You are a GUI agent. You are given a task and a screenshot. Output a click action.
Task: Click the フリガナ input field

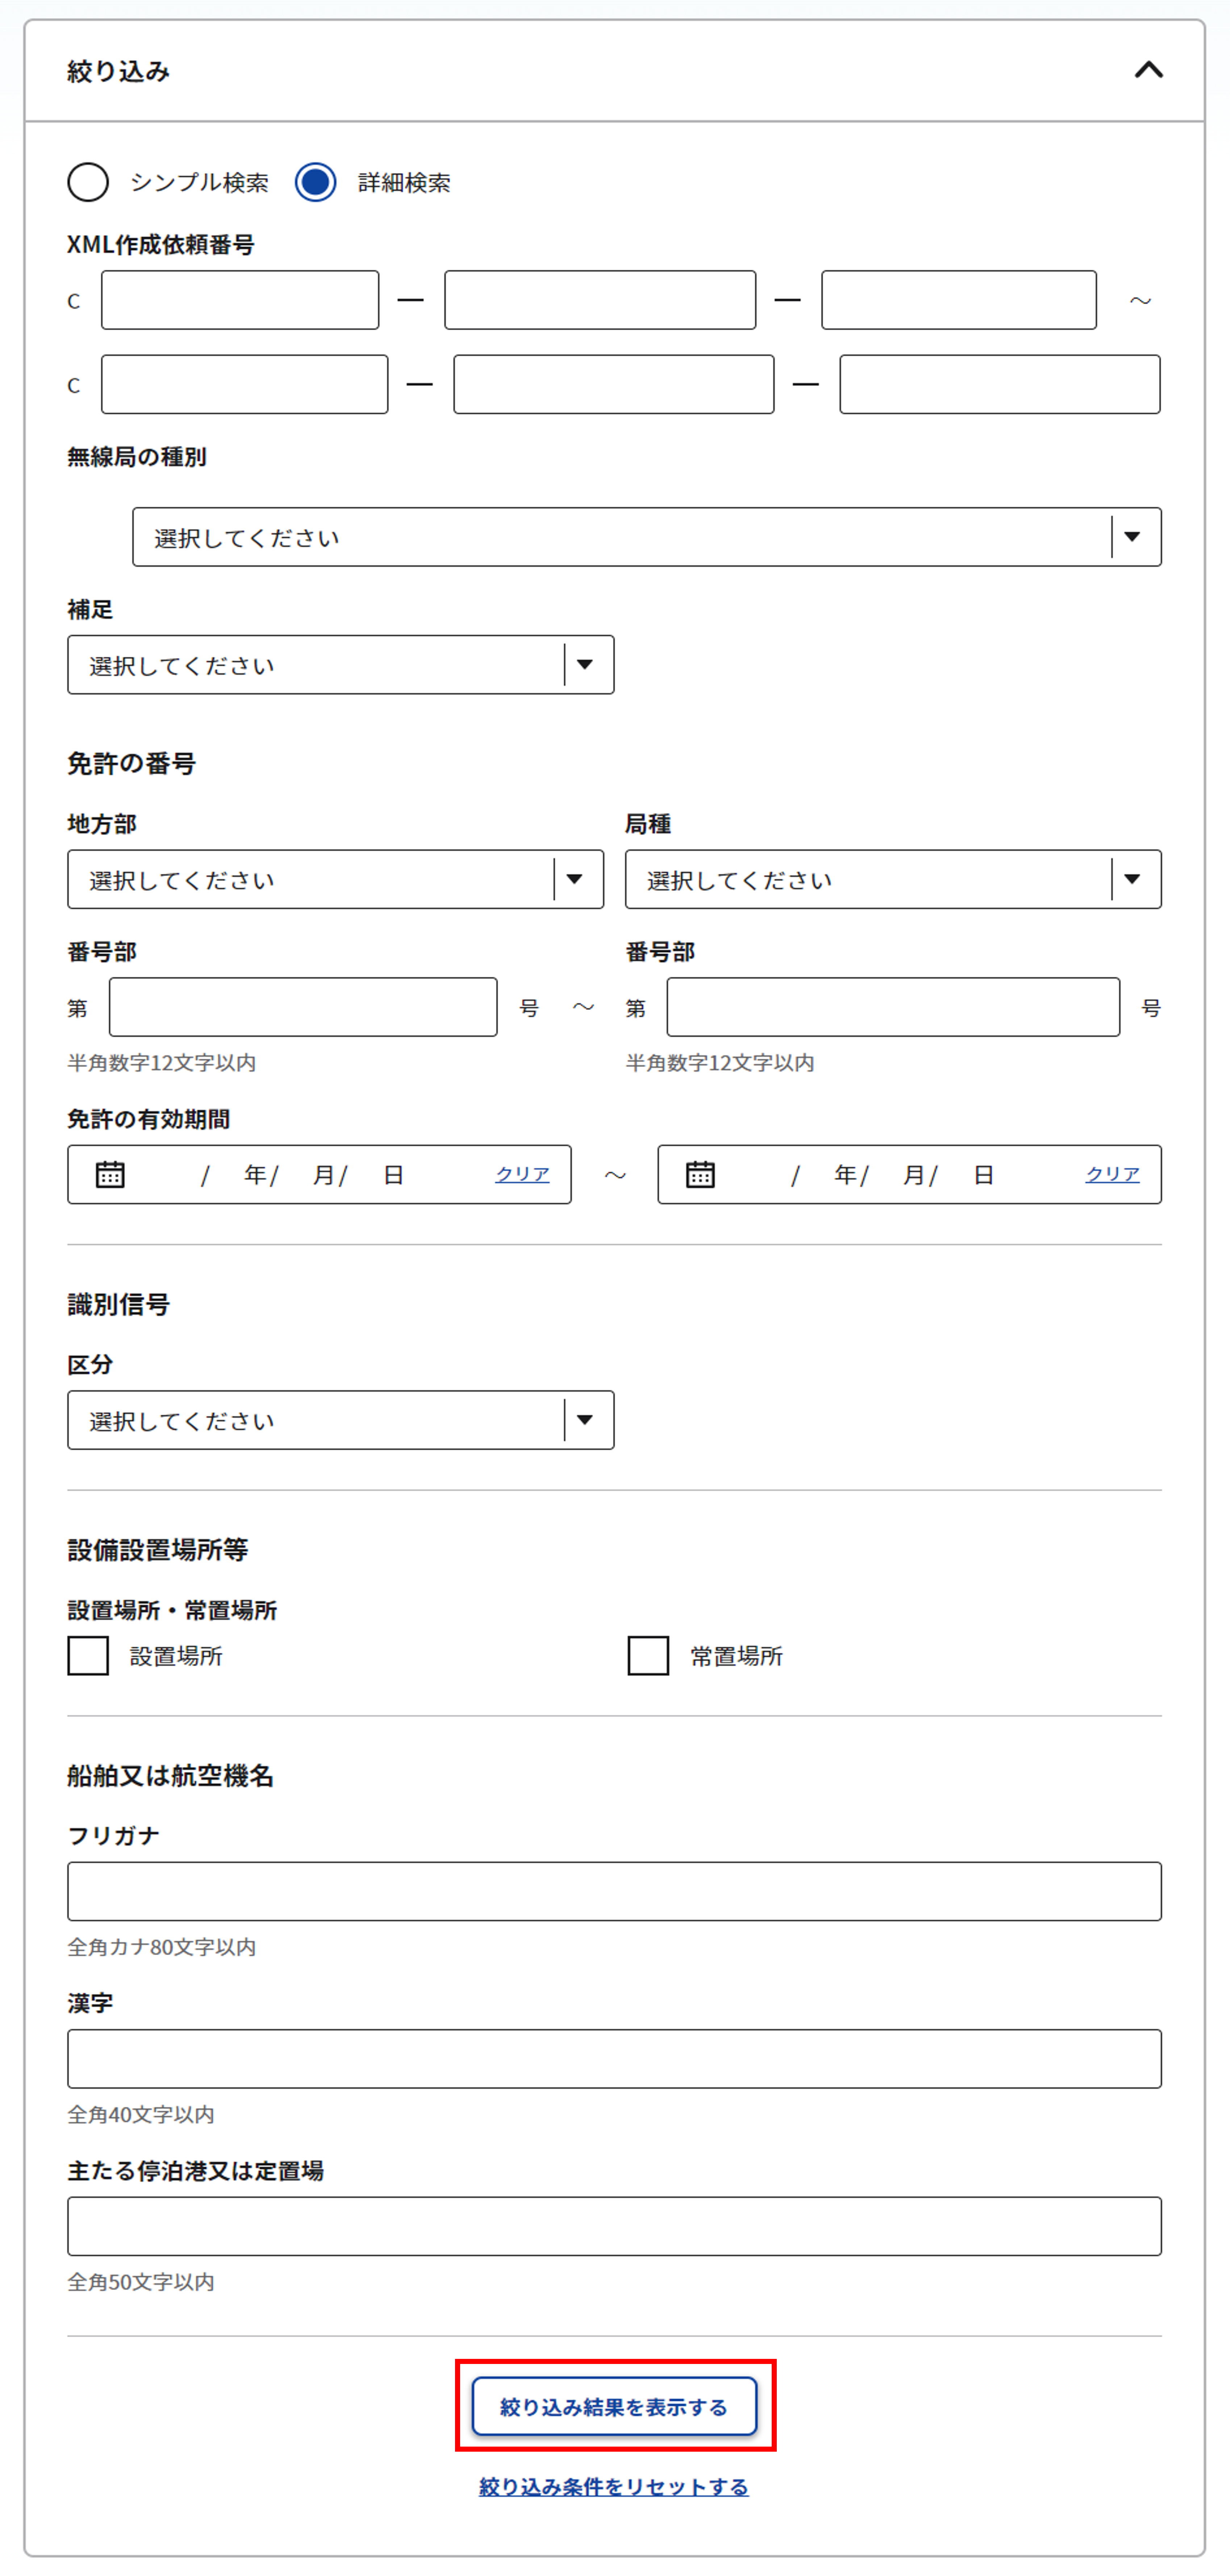pyautogui.click(x=614, y=1891)
